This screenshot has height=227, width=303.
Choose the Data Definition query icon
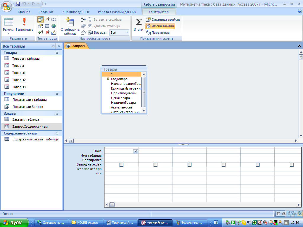[54, 33]
